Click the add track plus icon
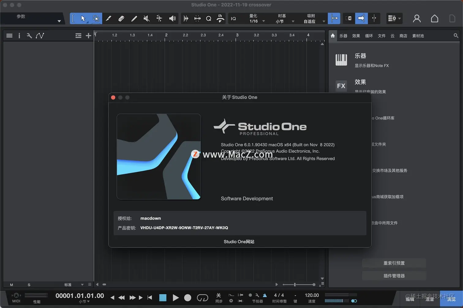463x308 pixels. [88, 36]
